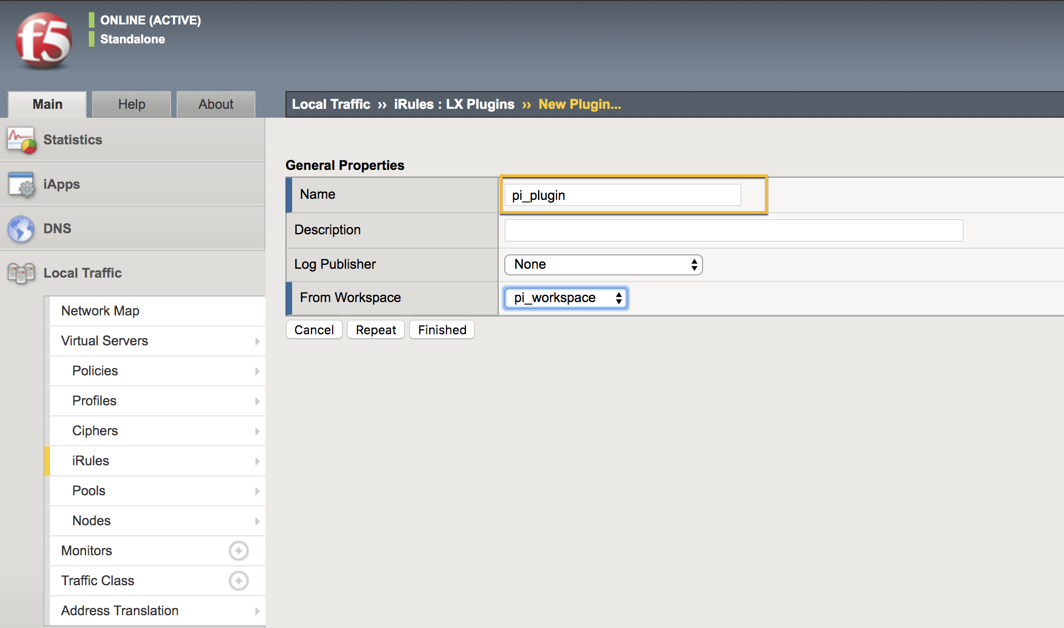
Task: Open the Statistics chart icon
Action: point(21,140)
